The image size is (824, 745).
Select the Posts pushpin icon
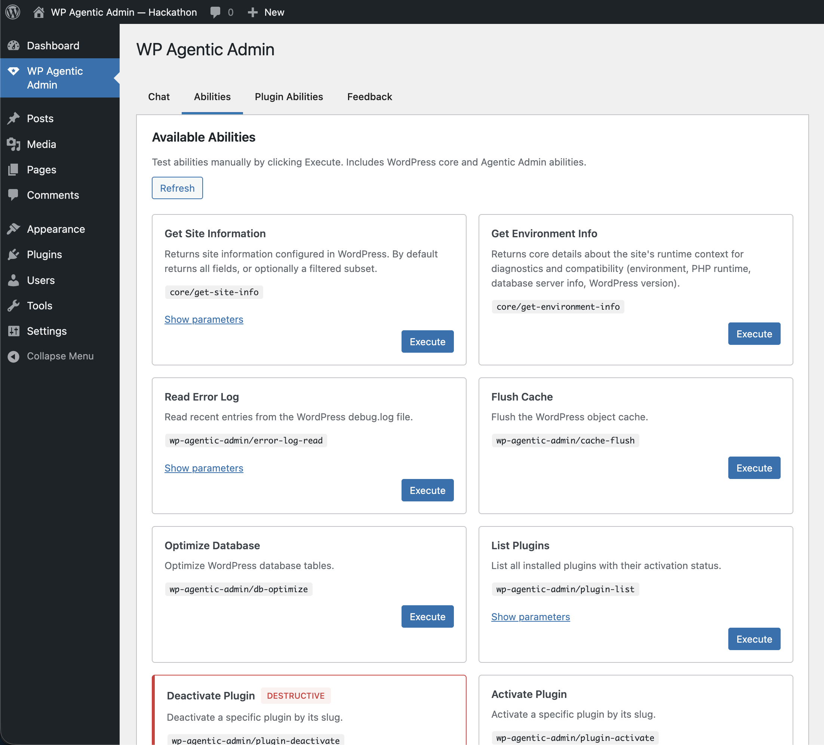point(13,118)
